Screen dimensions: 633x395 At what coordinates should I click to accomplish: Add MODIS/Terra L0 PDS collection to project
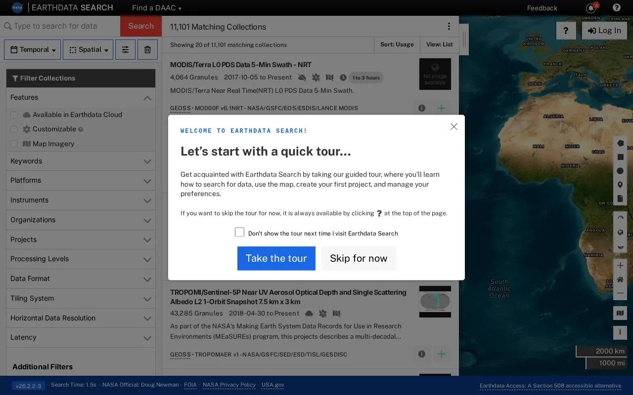[x=442, y=108]
